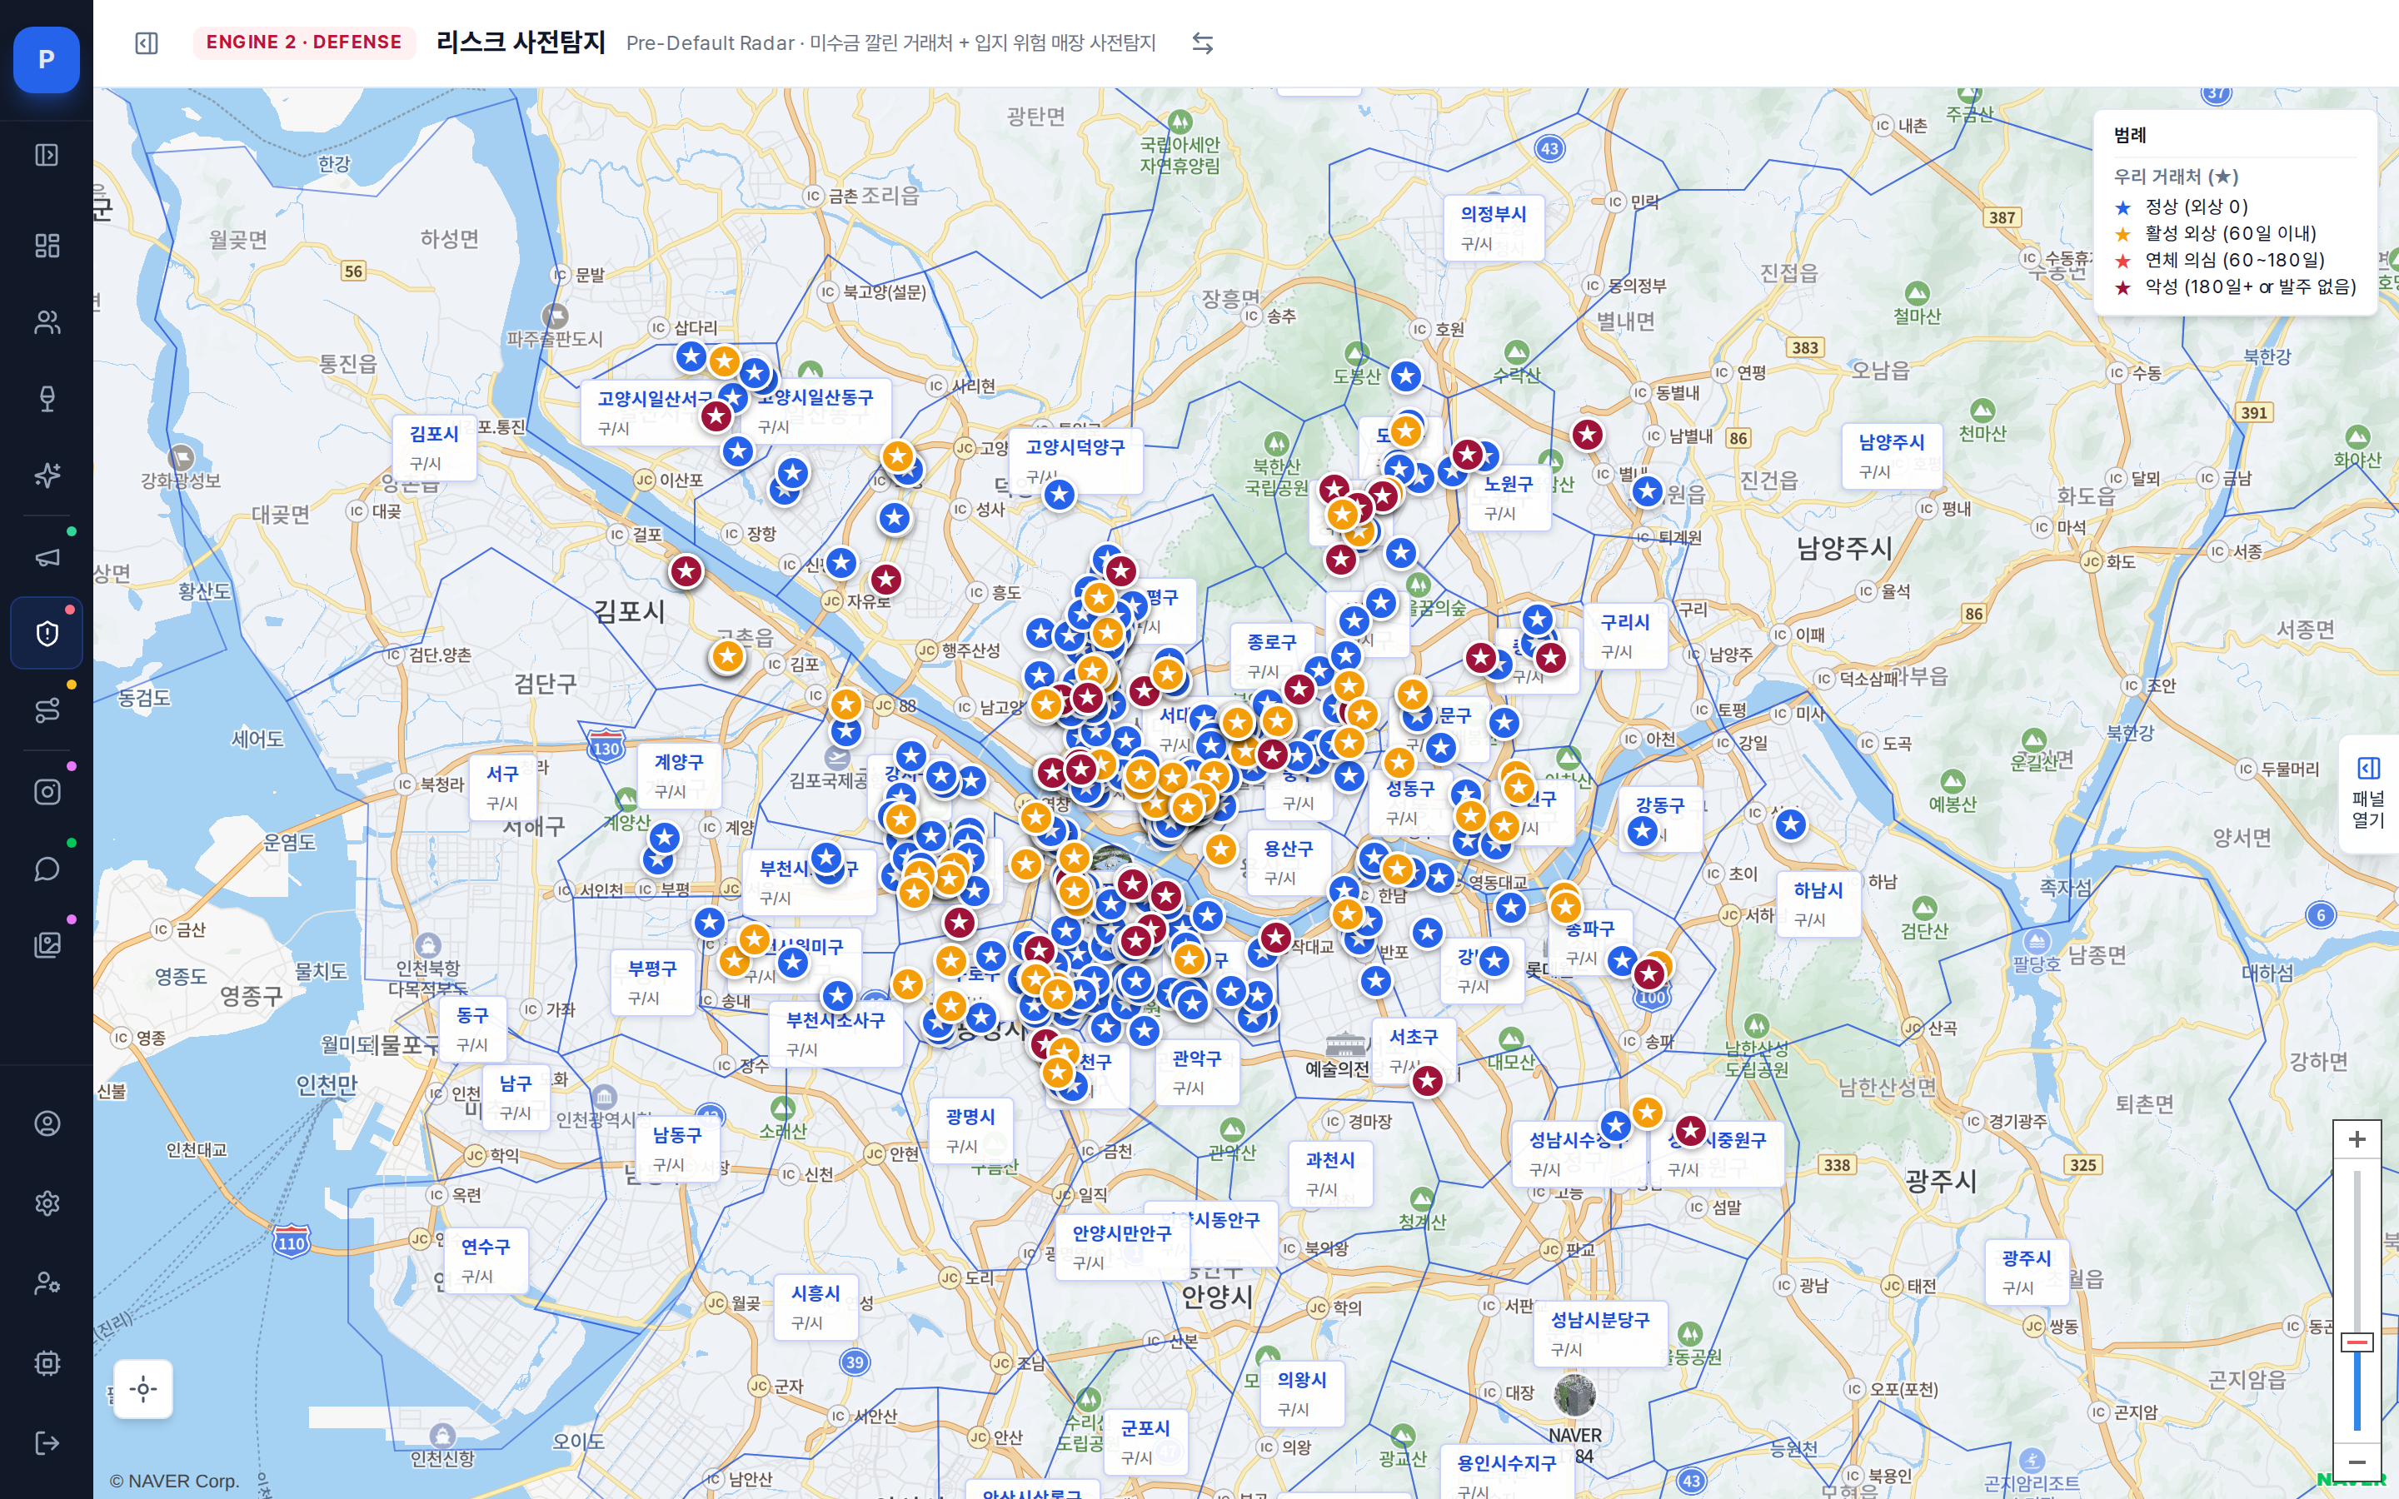
Task: Open the sparkle AI sidebar icon
Action: [47, 476]
